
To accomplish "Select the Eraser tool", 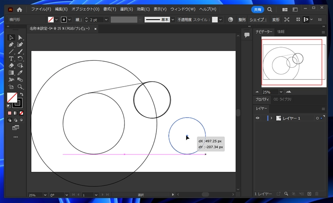I will pos(11,66).
